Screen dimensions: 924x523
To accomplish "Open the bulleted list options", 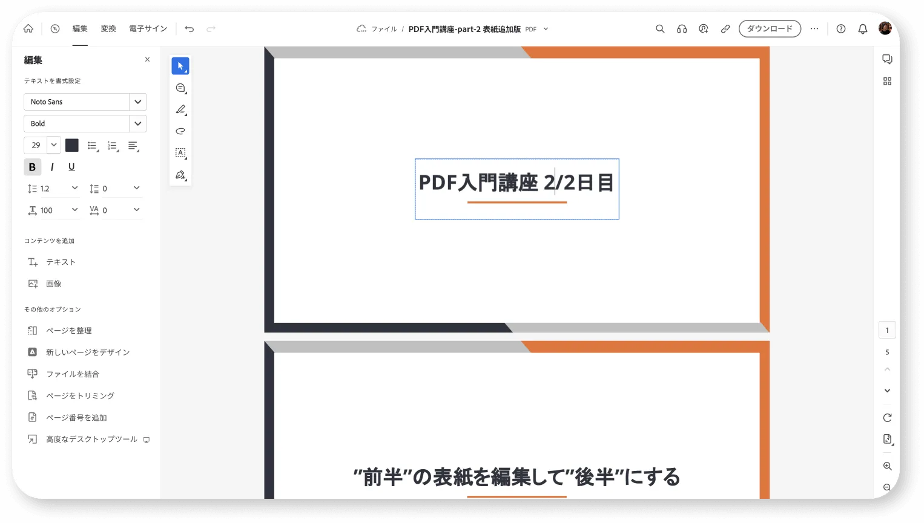I will 93,146.
